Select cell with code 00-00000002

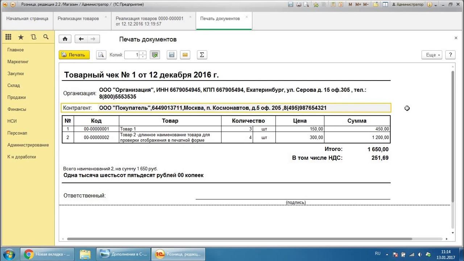pyautogui.click(x=96, y=137)
